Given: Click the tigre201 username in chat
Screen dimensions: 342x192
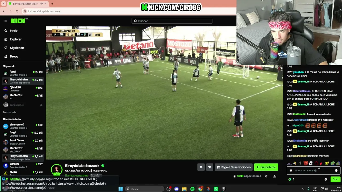Looking at the screenshot, I should click(298, 126).
